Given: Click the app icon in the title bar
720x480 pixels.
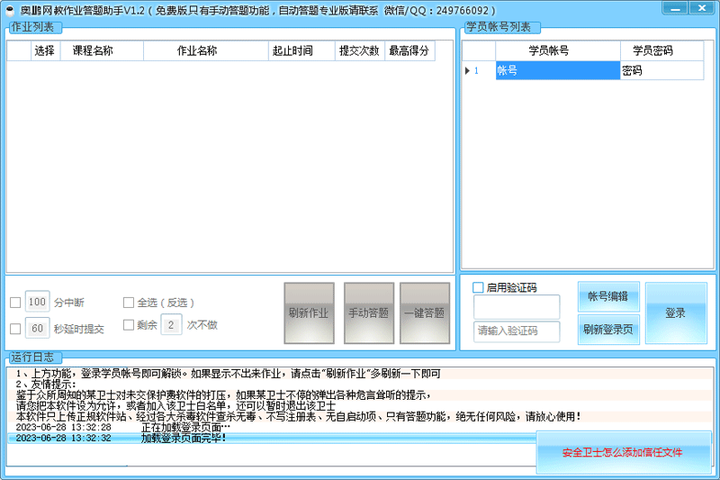Looking at the screenshot, I should click(10, 10).
